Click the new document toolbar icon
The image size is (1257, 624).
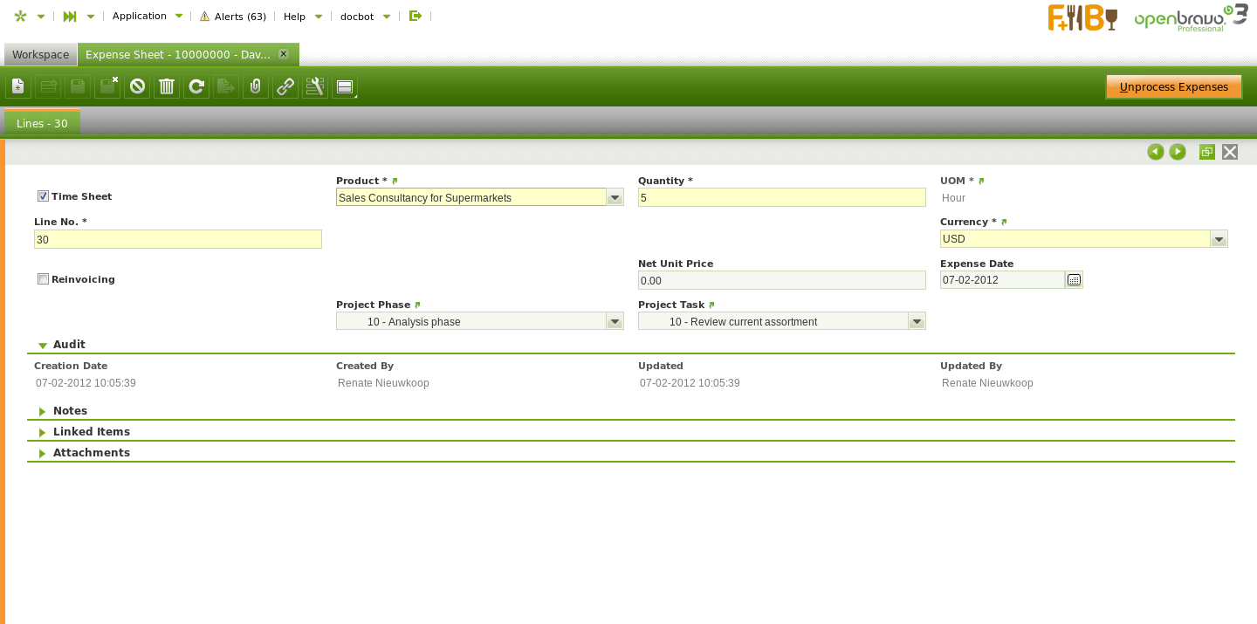18,86
